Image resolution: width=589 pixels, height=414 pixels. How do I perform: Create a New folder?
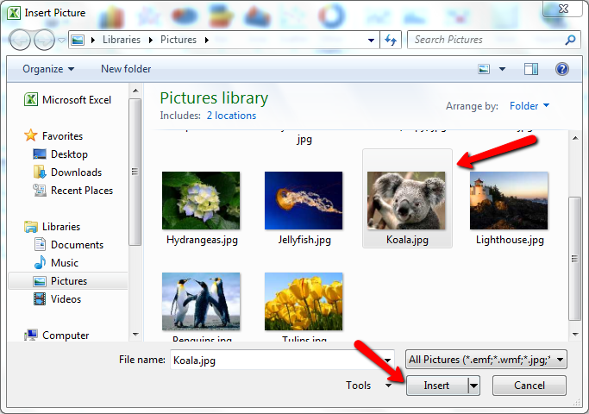click(x=126, y=69)
